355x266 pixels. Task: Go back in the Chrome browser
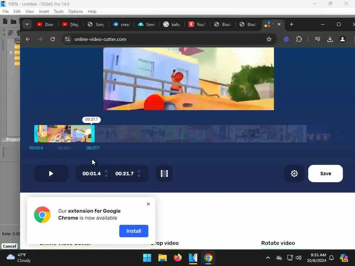28,39
